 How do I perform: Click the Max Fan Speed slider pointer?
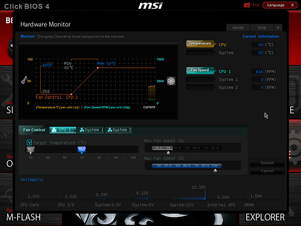coord(215,170)
